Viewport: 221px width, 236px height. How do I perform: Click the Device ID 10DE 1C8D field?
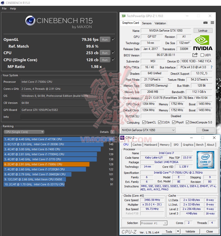pyautogui.click(x=196, y=61)
